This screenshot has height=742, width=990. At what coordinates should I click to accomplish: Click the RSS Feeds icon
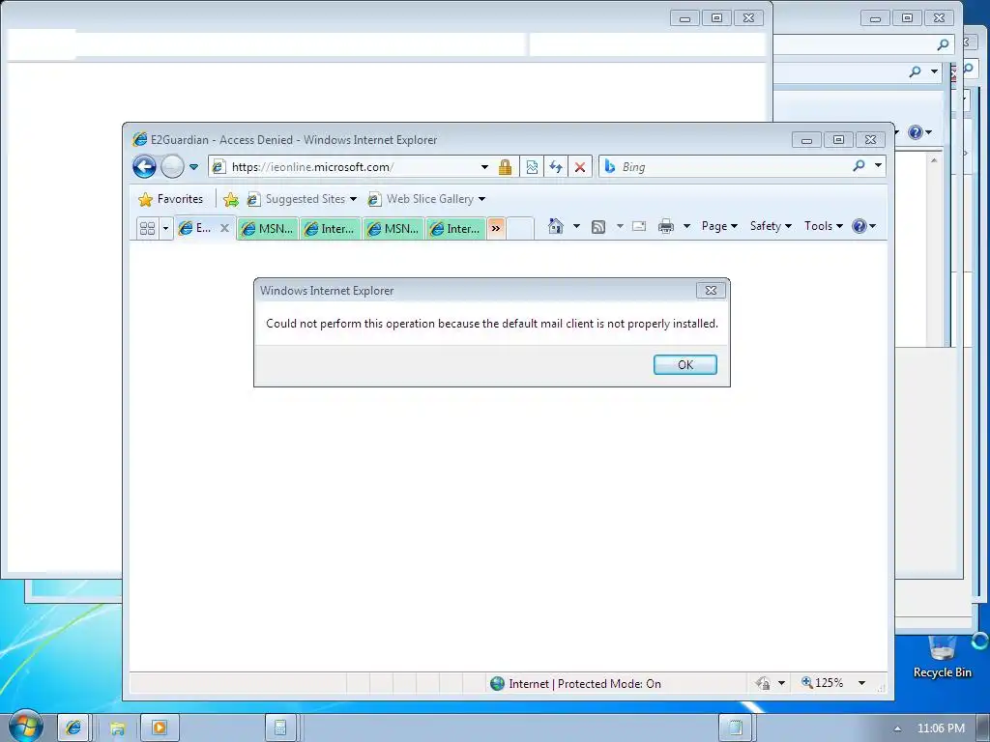(x=598, y=226)
